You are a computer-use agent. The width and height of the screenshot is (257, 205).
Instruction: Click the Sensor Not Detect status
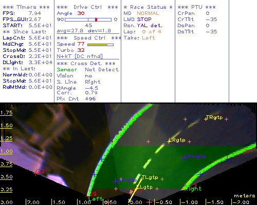[88, 70]
